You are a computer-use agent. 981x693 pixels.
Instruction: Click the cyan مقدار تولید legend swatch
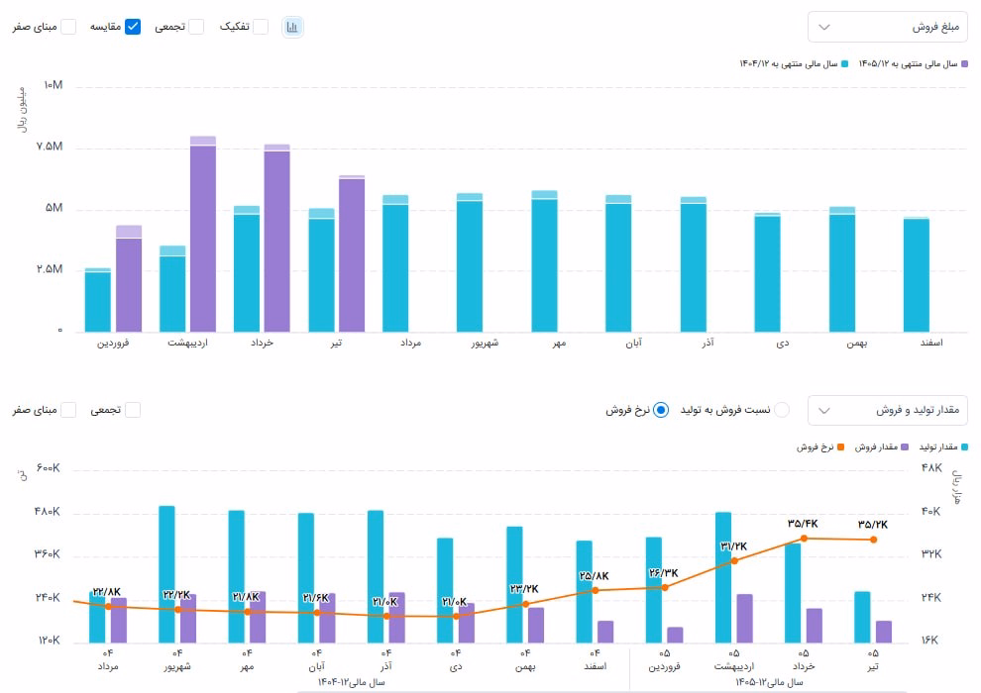[964, 446]
